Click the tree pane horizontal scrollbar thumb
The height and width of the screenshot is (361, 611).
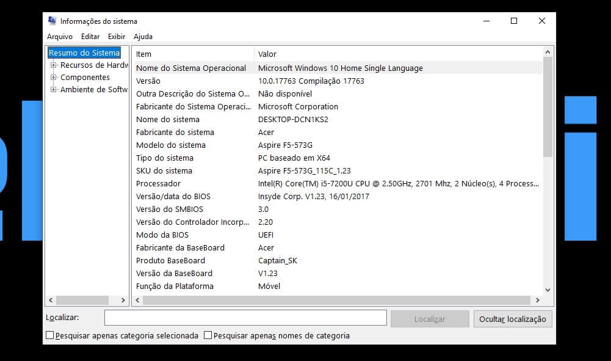[82, 300]
